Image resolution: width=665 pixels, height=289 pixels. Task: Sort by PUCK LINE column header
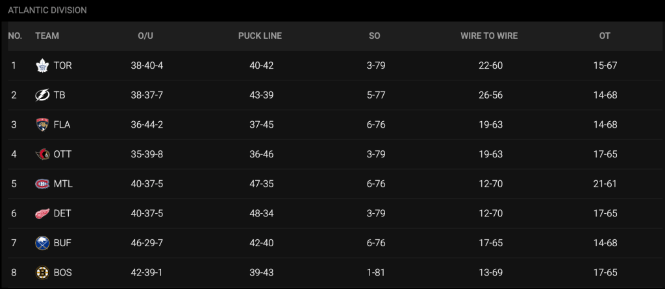(x=260, y=36)
